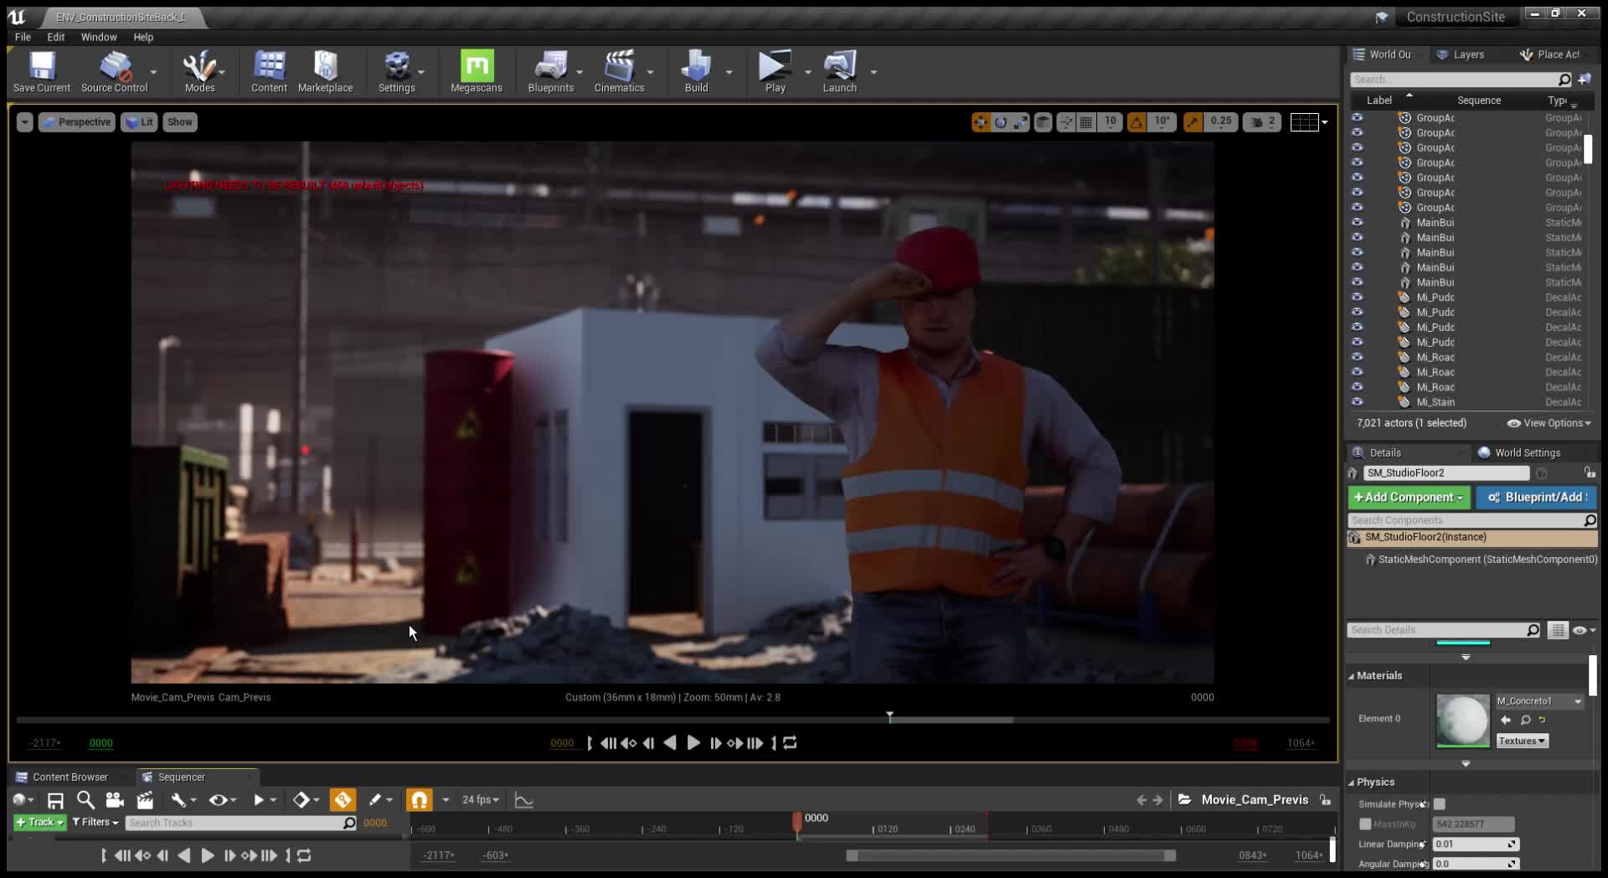Open the 24 fps frame rate dropdown
Viewport: 1608px width, 878px height.
480,800
